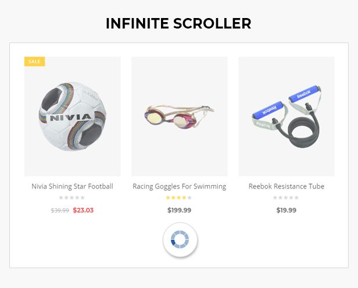Open the Reebok resistance tube image
This screenshot has height=288, width=358.
[286, 116]
